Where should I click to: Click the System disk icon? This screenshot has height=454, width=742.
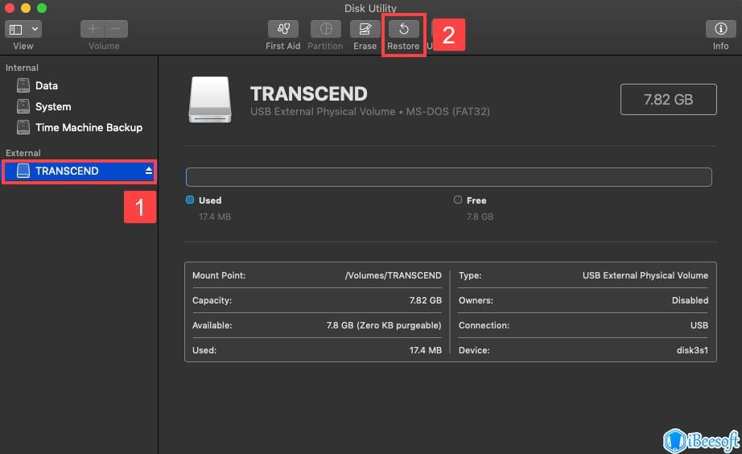(23, 106)
